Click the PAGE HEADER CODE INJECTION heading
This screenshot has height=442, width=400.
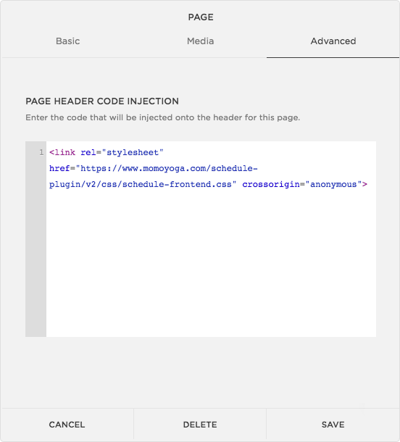tap(102, 101)
